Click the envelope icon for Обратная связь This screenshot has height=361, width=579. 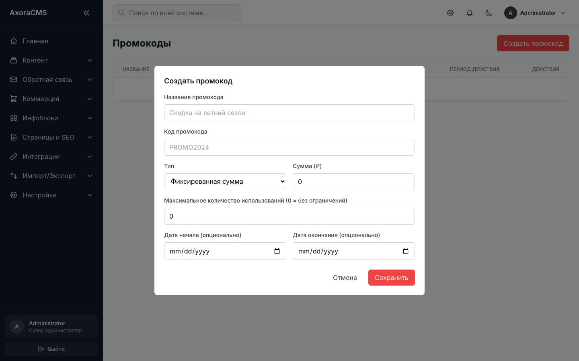pos(14,79)
